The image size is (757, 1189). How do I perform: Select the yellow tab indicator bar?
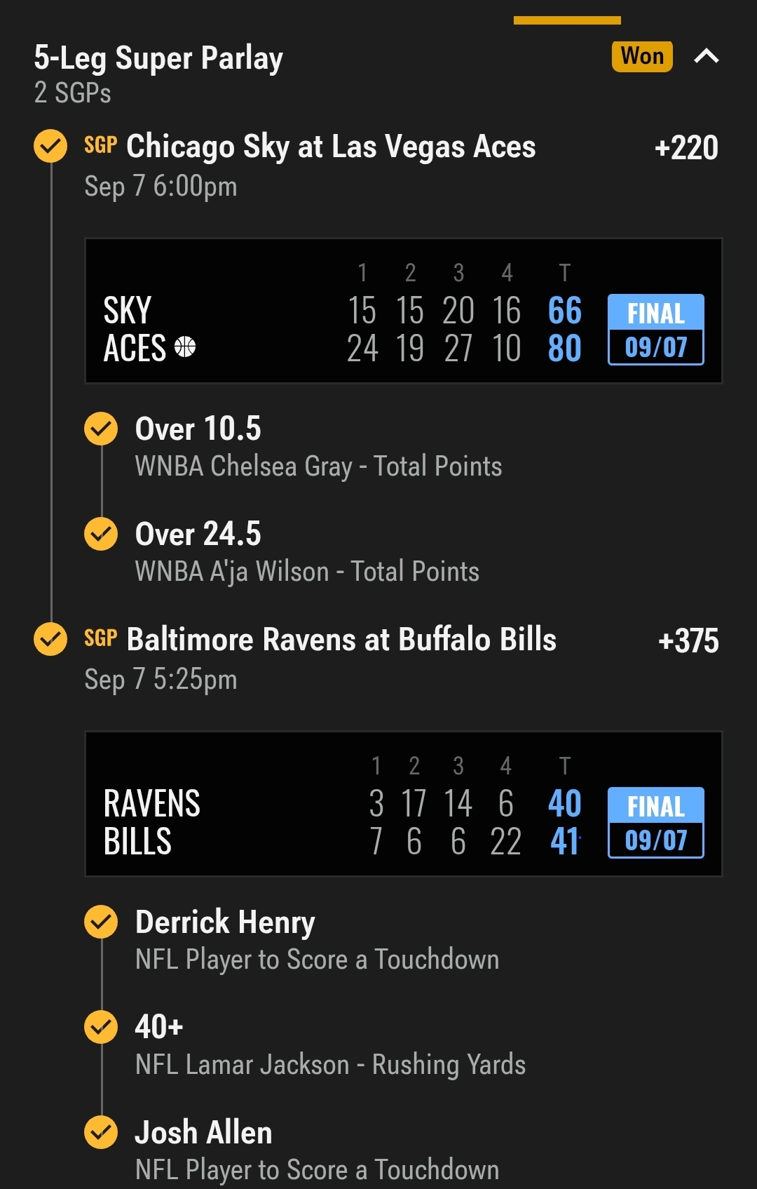point(567,20)
